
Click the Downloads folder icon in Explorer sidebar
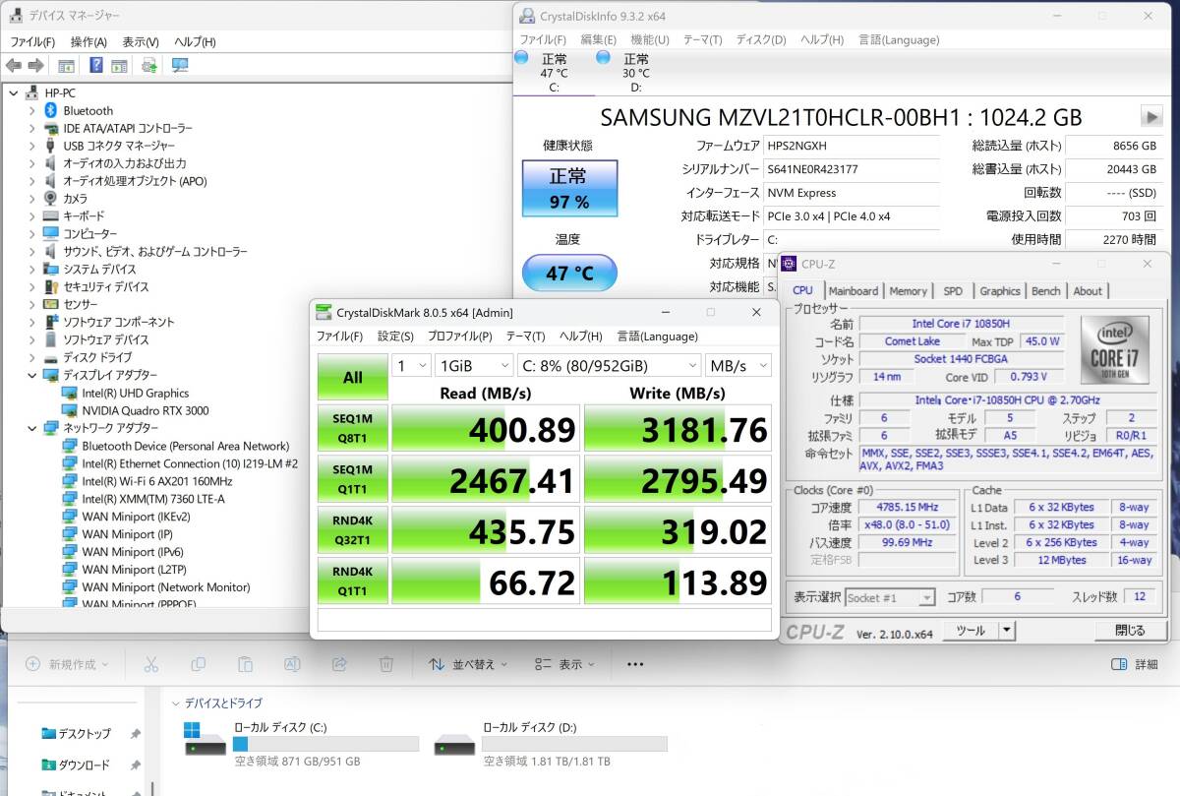point(49,765)
